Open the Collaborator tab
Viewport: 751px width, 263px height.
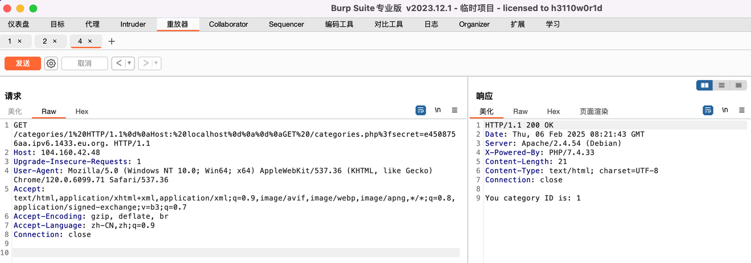pyautogui.click(x=228, y=24)
